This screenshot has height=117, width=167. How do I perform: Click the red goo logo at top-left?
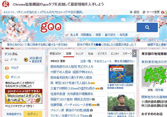(6, 4)
